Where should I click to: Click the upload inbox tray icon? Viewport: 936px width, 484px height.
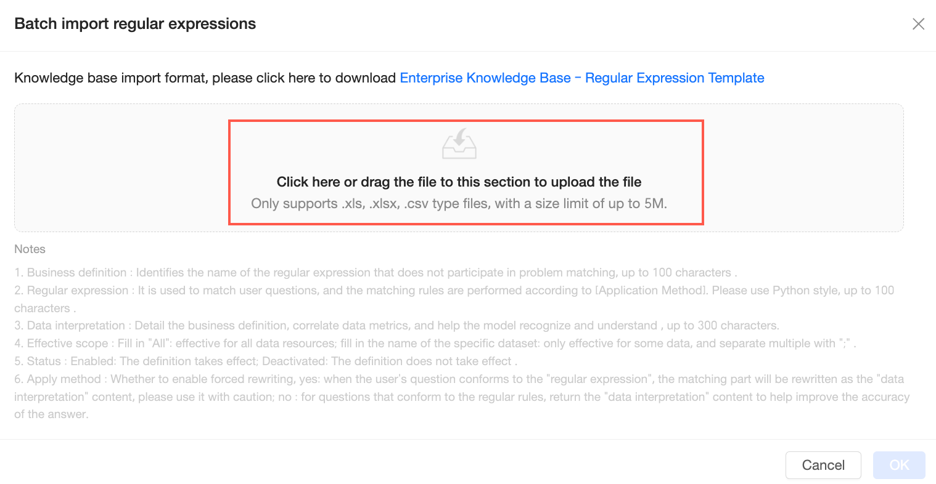point(459,144)
